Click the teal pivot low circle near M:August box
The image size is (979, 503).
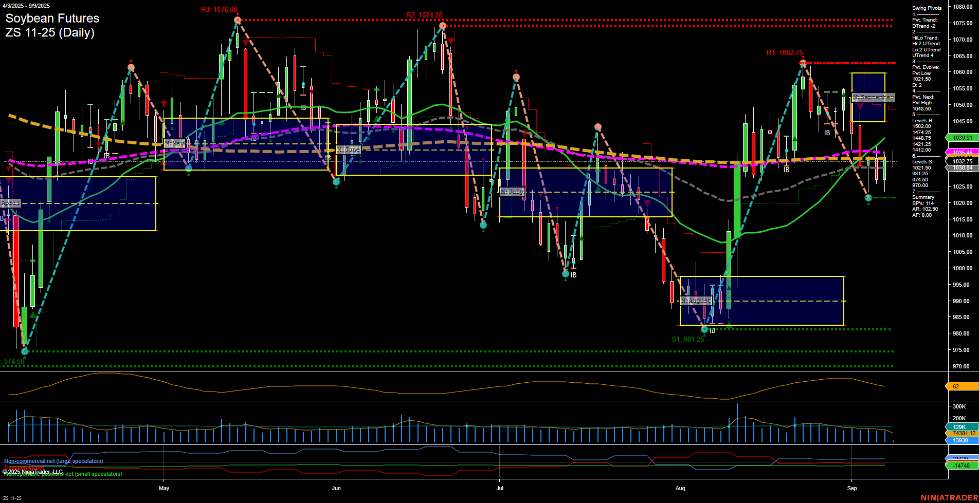tap(704, 330)
